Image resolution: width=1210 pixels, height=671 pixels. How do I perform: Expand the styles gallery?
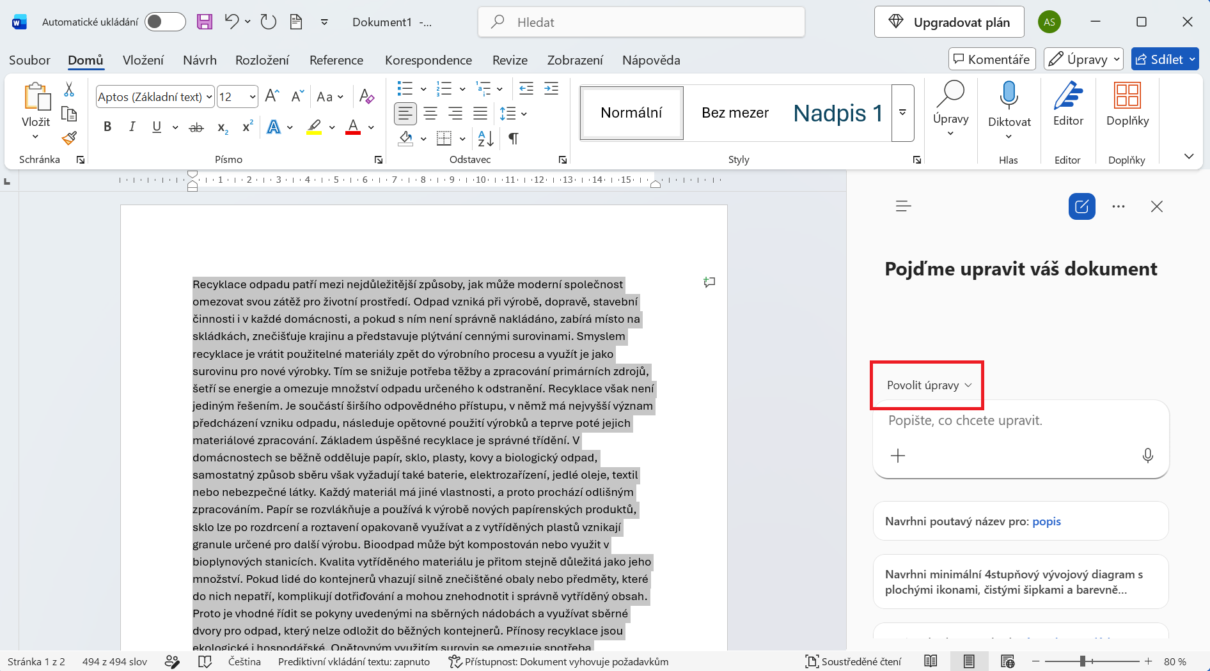click(902, 112)
